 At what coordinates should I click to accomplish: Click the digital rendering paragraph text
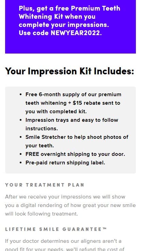(x=70, y=205)
